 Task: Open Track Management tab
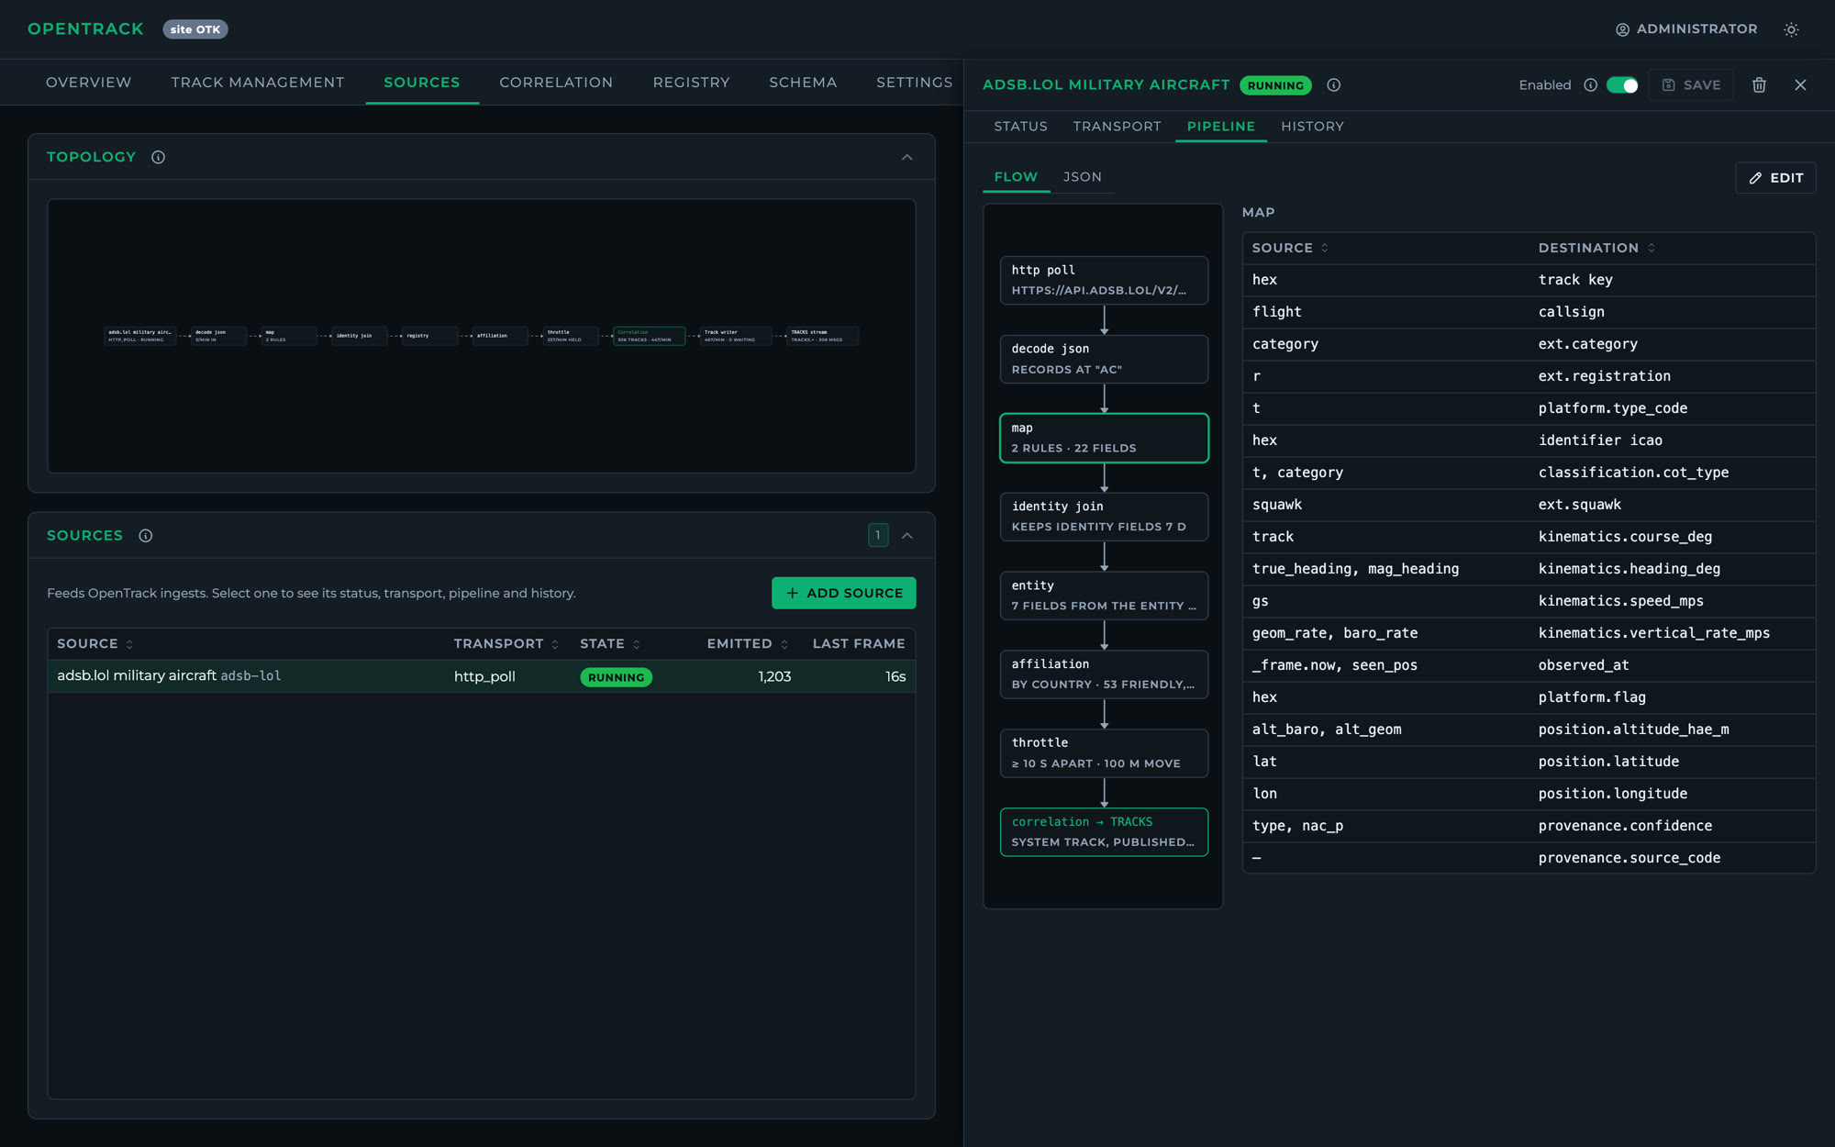pyautogui.click(x=258, y=83)
